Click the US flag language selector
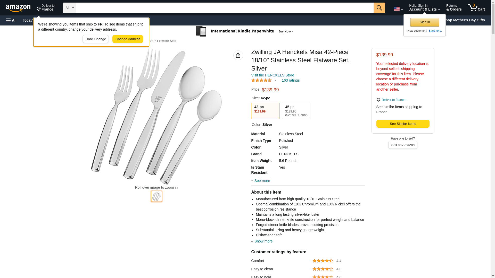The height and width of the screenshot is (278, 495). click(398, 9)
